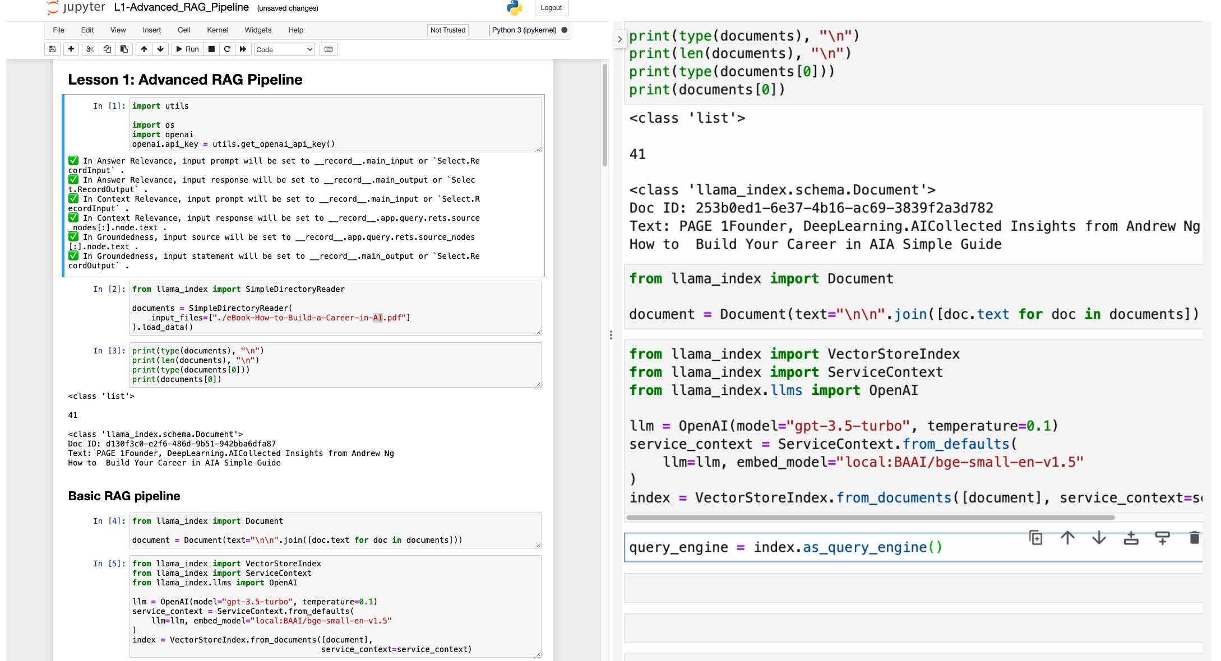This screenshot has height=661, width=1221.
Task: Click the horizontal scrollbar under the index cell
Action: coord(869,518)
